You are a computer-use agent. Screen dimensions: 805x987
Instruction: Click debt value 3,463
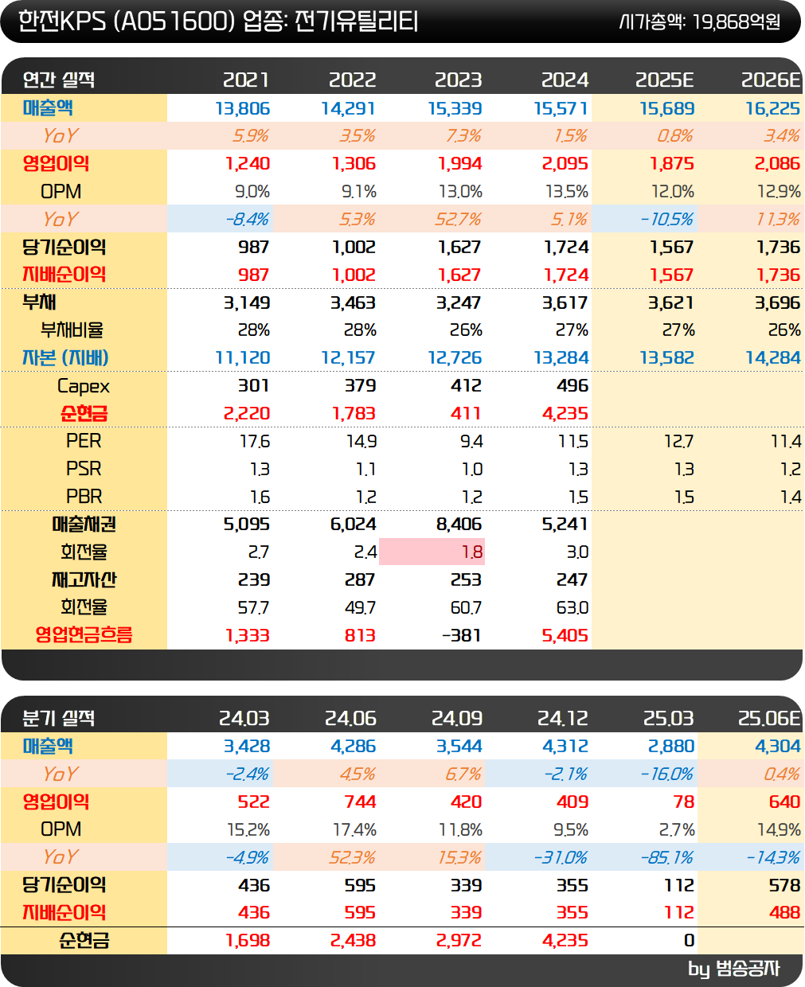(x=353, y=302)
